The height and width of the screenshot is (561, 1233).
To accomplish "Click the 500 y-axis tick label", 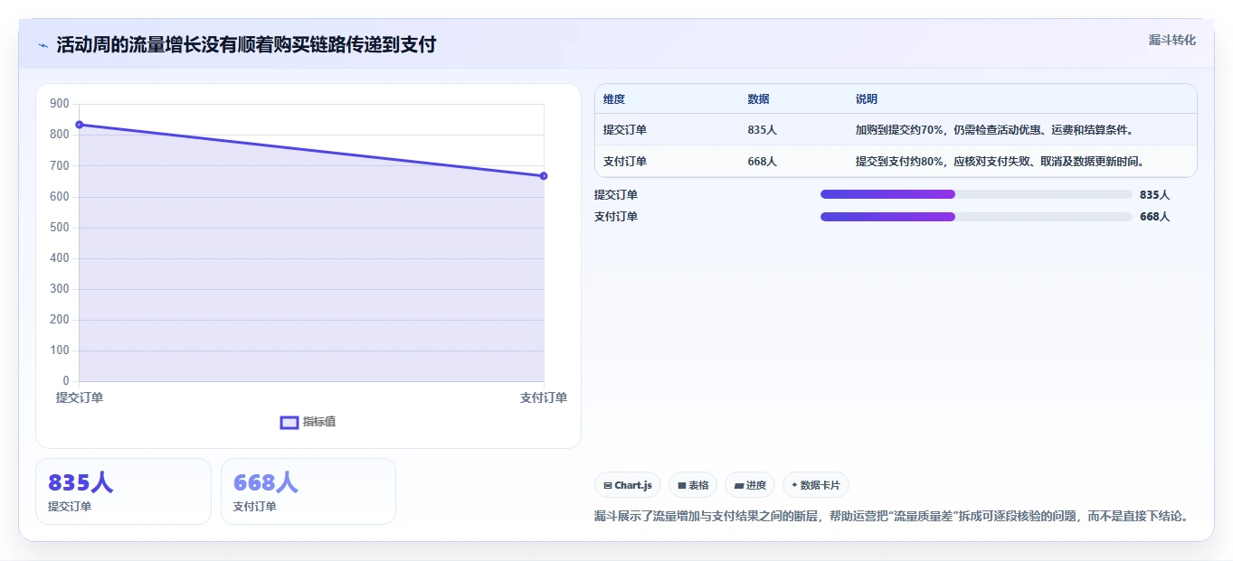I will (x=60, y=227).
